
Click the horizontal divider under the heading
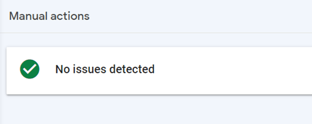(156, 33)
